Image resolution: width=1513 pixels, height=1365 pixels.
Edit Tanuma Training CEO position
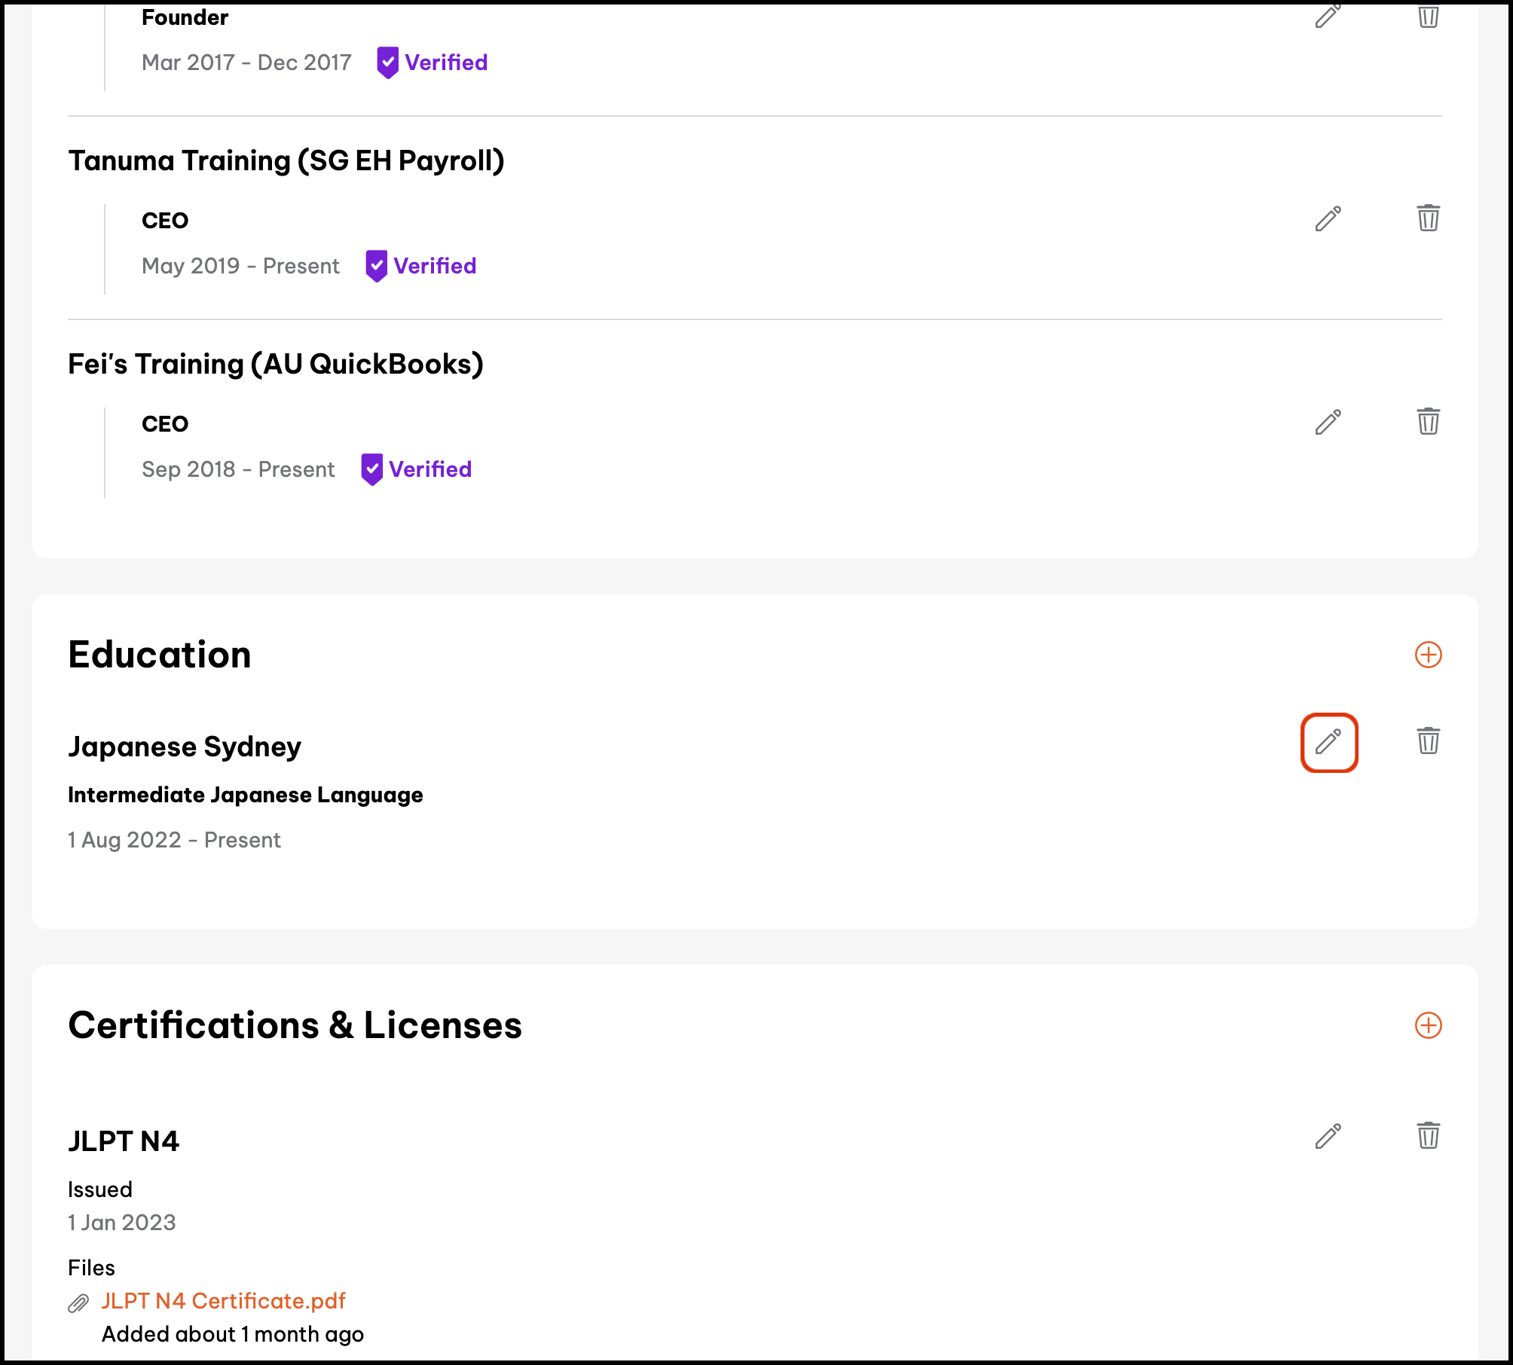(1328, 218)
